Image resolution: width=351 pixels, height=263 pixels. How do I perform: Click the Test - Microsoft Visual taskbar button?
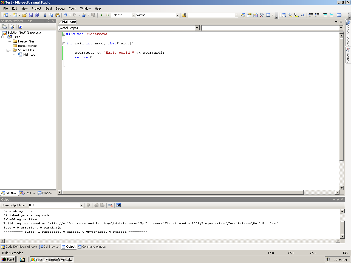tap(52, 259)
